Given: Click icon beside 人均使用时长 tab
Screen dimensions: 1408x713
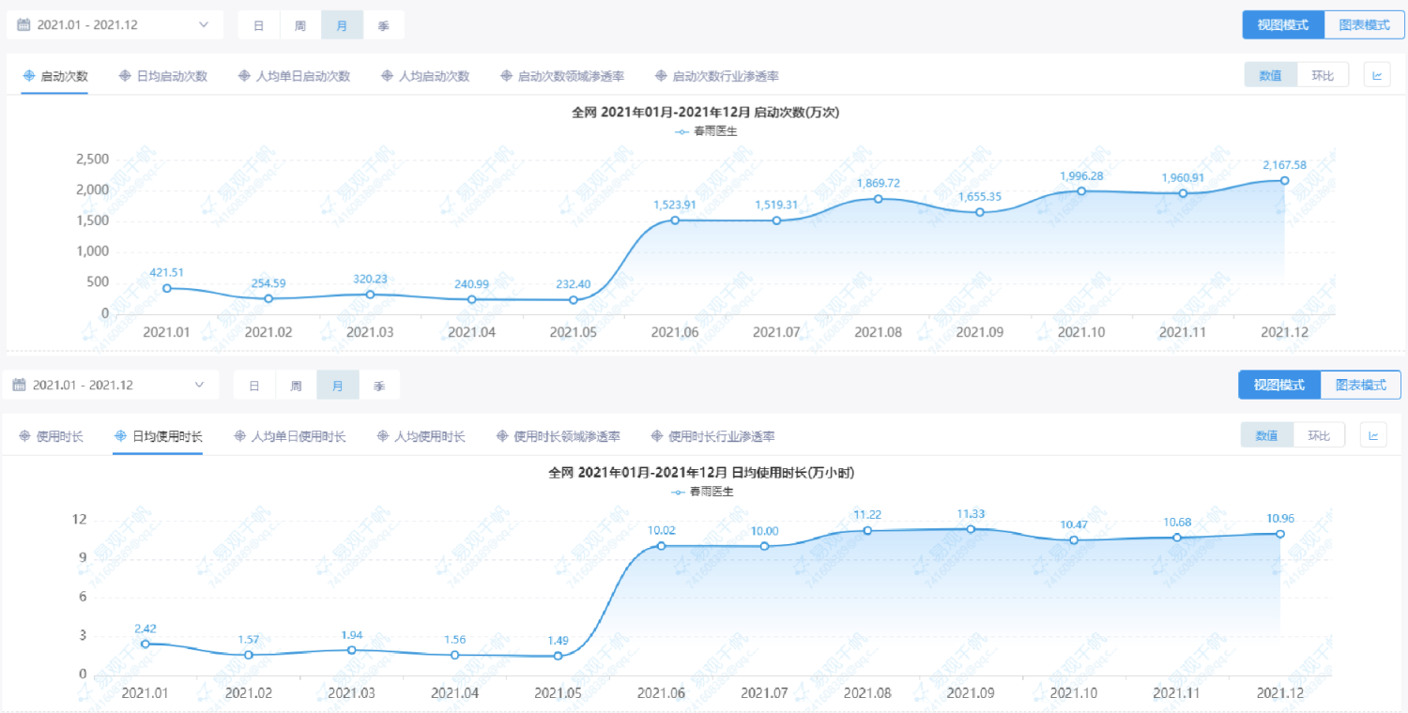Looking at the screenshot, I should pyautogui.click(x=383, y=436).
